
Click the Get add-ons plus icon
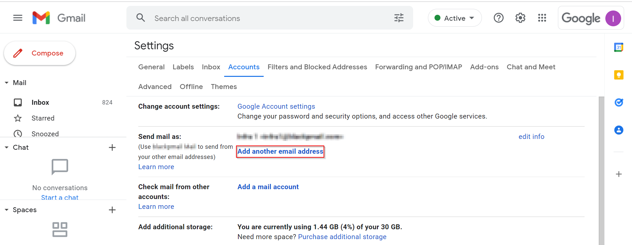[x=619, y=174]
